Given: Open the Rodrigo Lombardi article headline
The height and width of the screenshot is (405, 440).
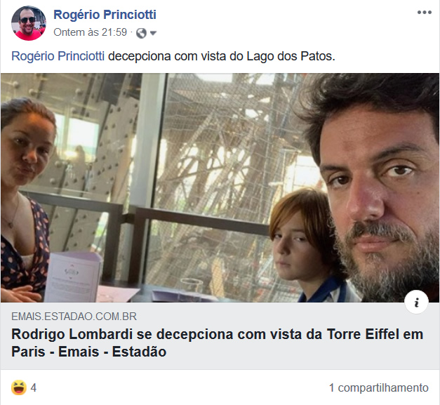Looking at the screenshot, I should 218,343.
